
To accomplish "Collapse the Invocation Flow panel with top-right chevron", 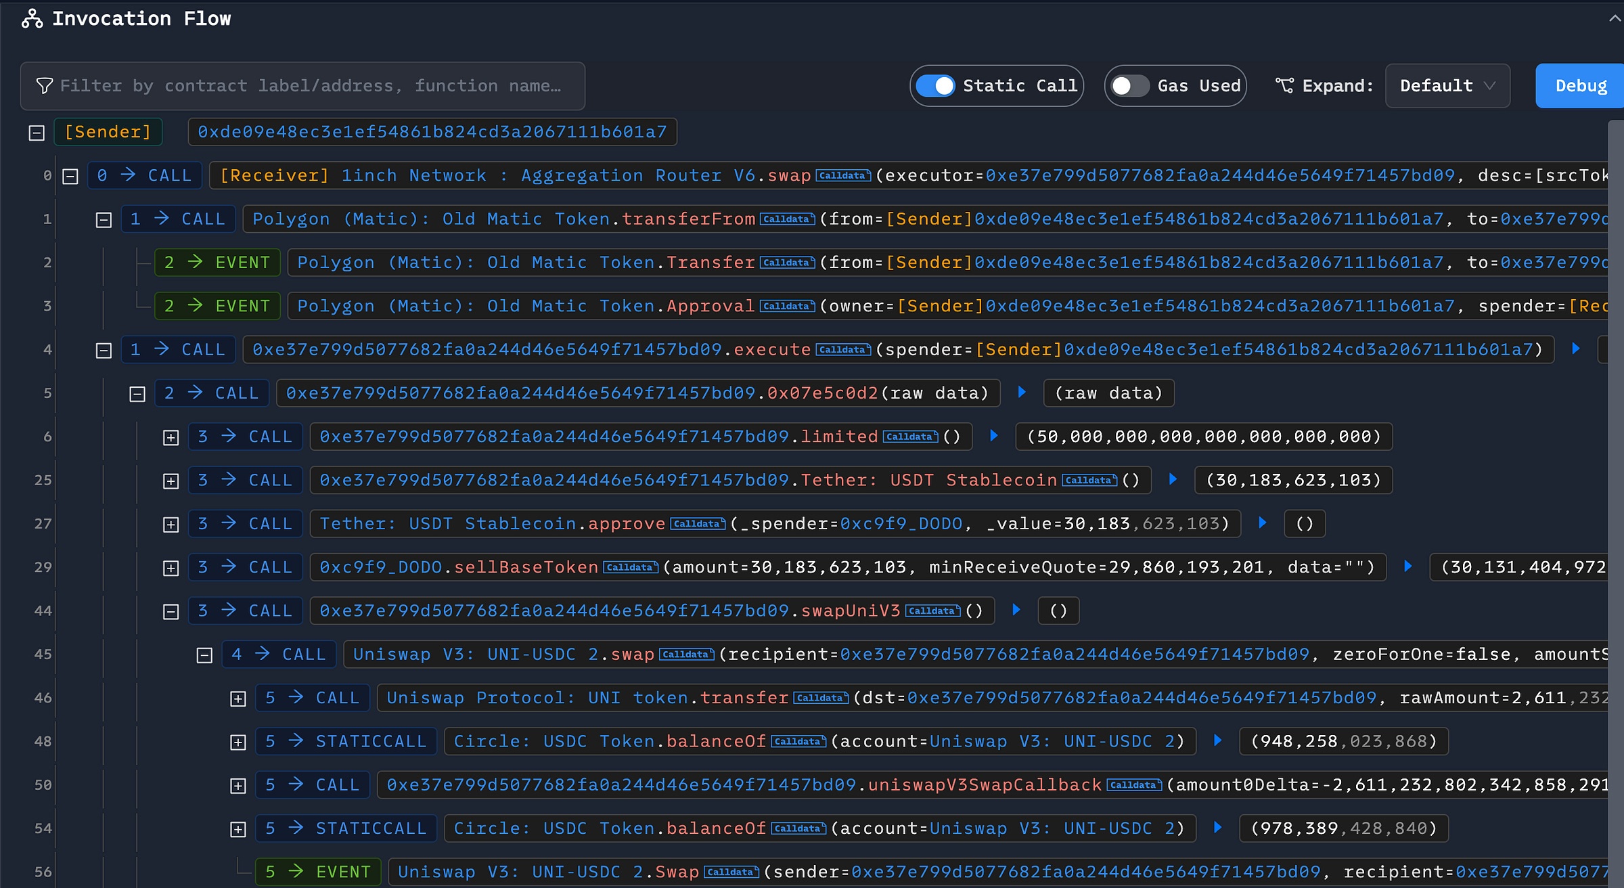I will click(x=1614, y=18).
